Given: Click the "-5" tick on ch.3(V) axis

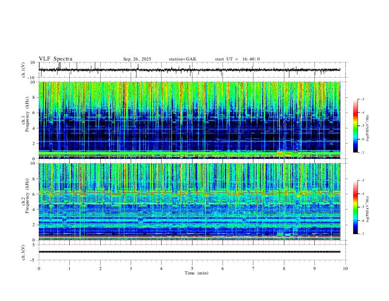Looking at the screenshot, I should tap(33, 260).
